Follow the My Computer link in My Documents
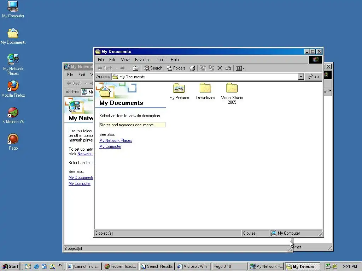Screen dimensions: 362x271 click(110, 146)
